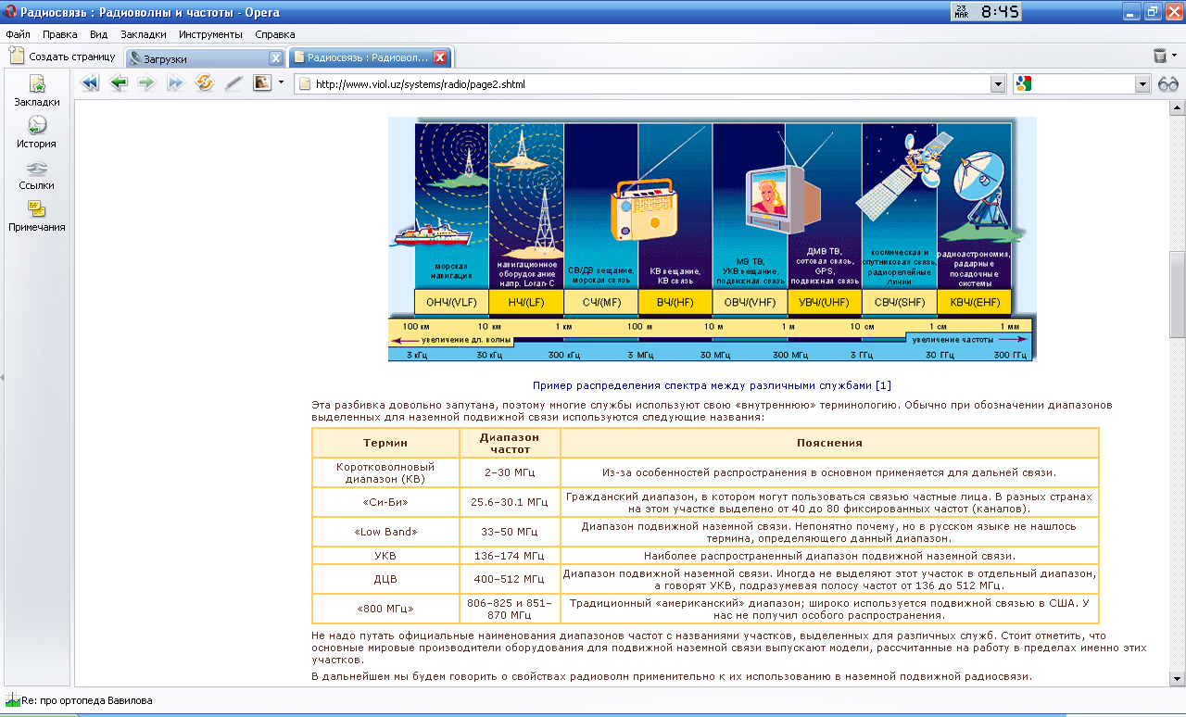Click the clock showing 8:45

[x=1001, y=12]
